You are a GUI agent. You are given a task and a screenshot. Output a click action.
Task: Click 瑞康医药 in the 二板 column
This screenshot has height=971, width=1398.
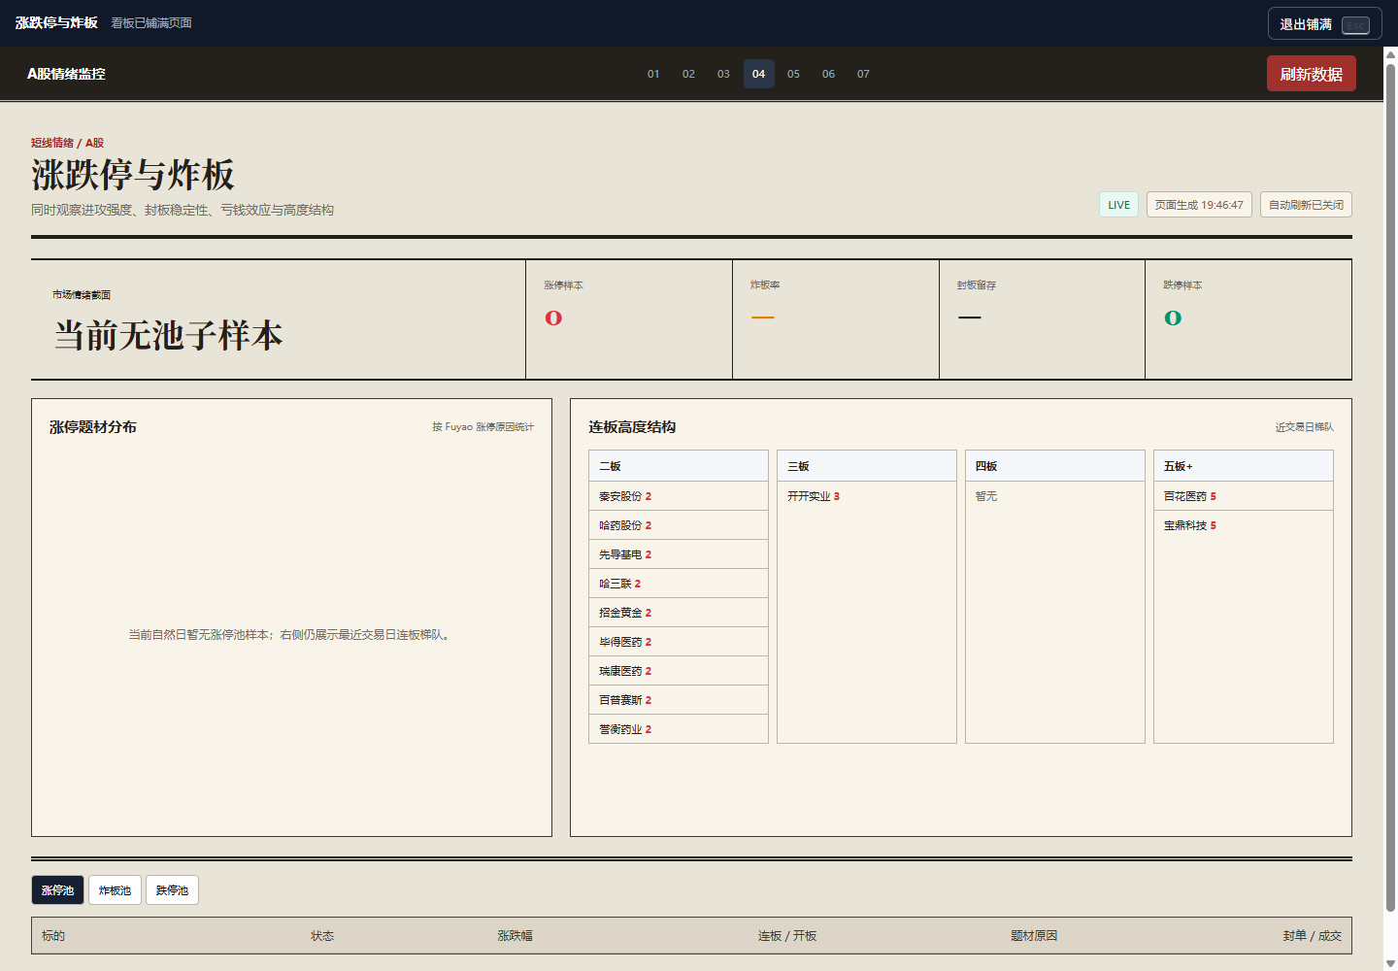tap(679, 671)
